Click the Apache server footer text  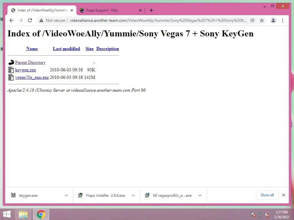(76, 90)
